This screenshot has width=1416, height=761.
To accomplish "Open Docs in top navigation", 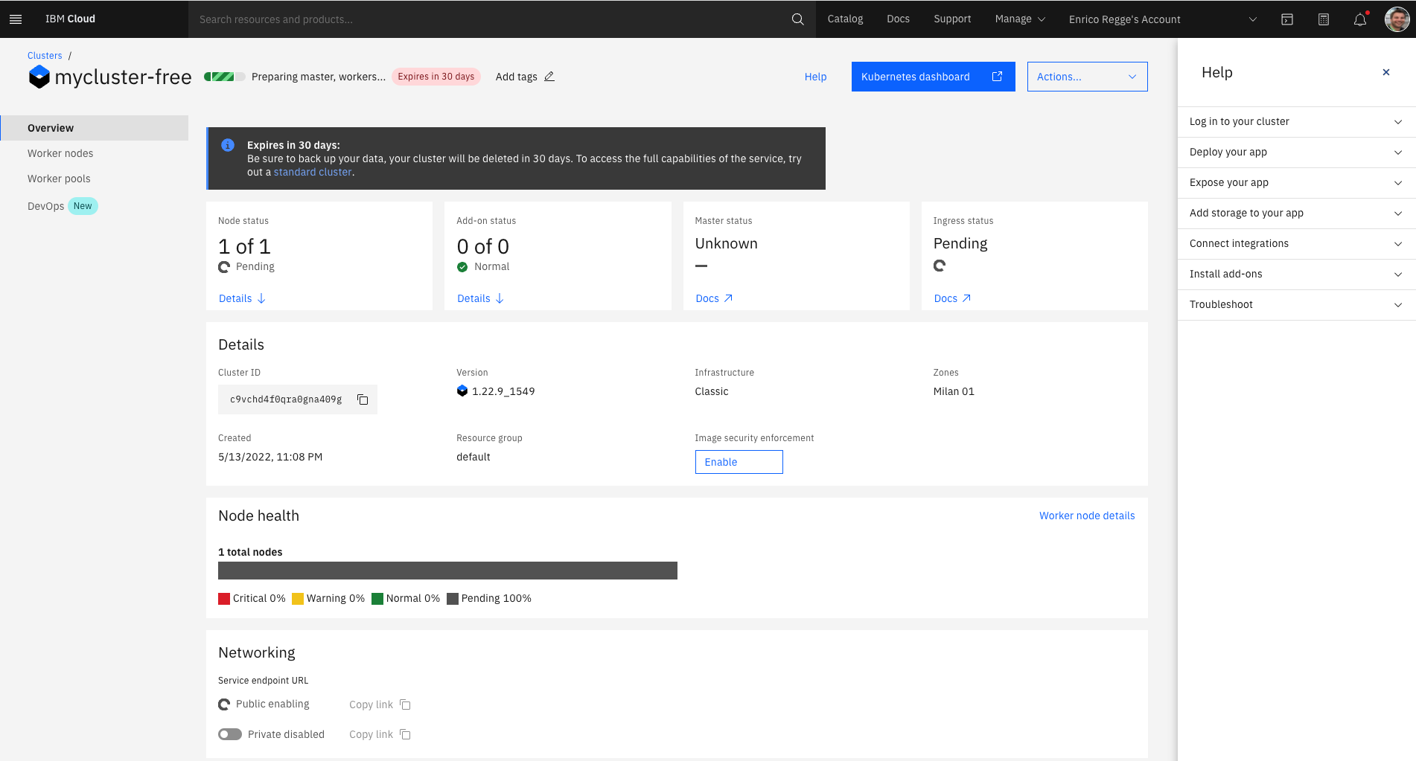I will pyautogui.click(x=898, y=19).
